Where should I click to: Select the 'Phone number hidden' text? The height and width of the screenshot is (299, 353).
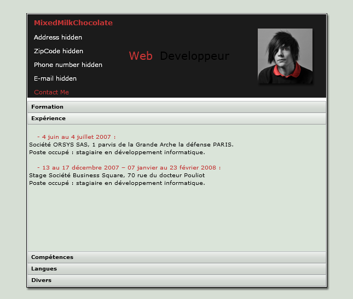click(x=68, y=65)
